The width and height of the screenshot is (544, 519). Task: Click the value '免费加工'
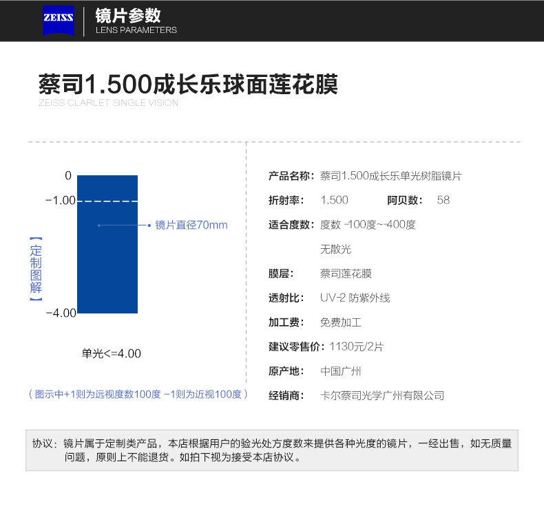pyautogui.click(x=341, y=322)
